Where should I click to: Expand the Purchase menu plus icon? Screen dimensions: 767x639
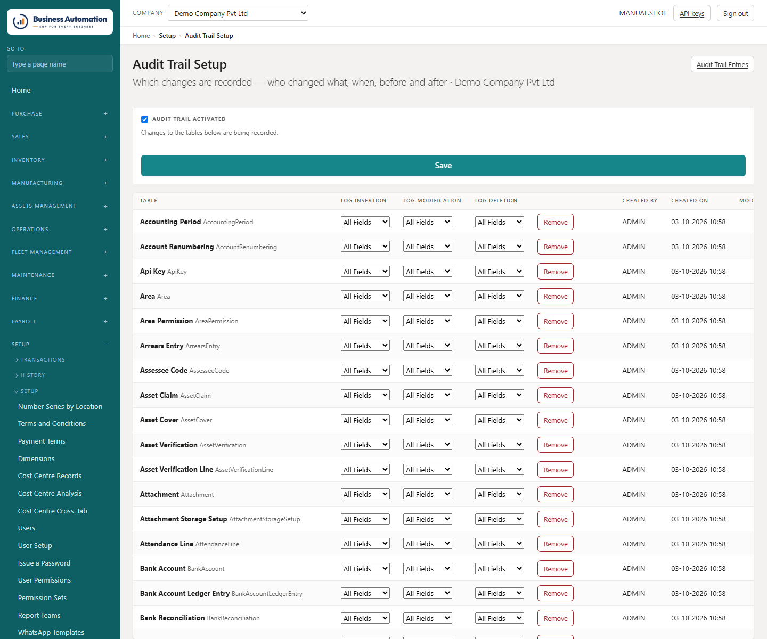pos(105,114)
